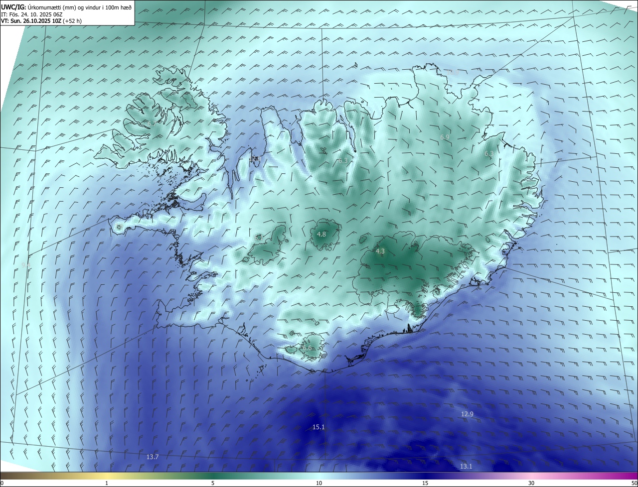The width and height of the screenshot is (638, 487).
Task: Click the 6.9 value in northeast Iceland
Action: click(445, 137)
